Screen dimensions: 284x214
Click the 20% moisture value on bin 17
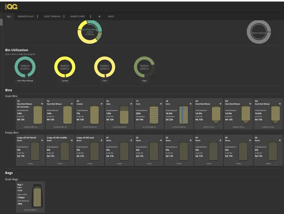(138, 114)
